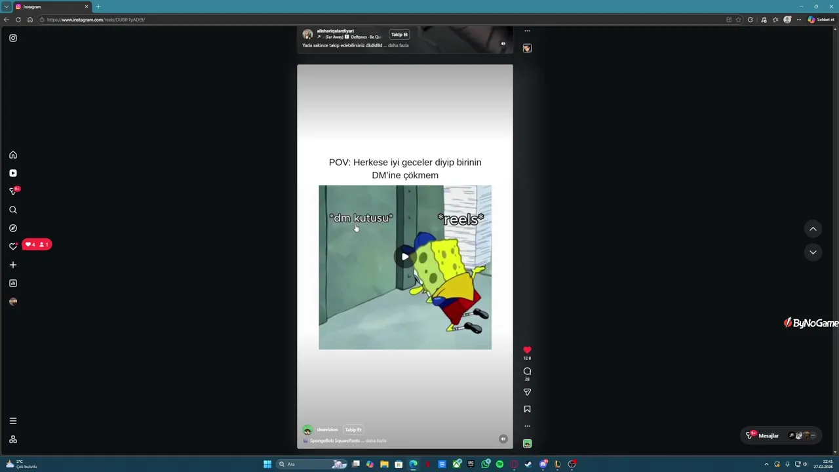Open the SpongeBob SquarePants audio link
Screen dimensions: 839x472
pos(335,441)
